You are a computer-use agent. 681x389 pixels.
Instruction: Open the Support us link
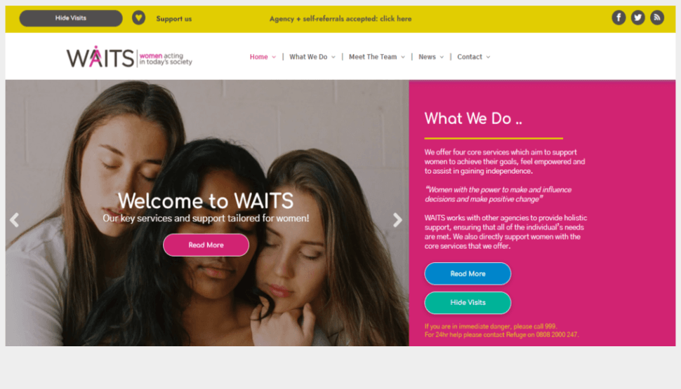(x=173, y=19)
